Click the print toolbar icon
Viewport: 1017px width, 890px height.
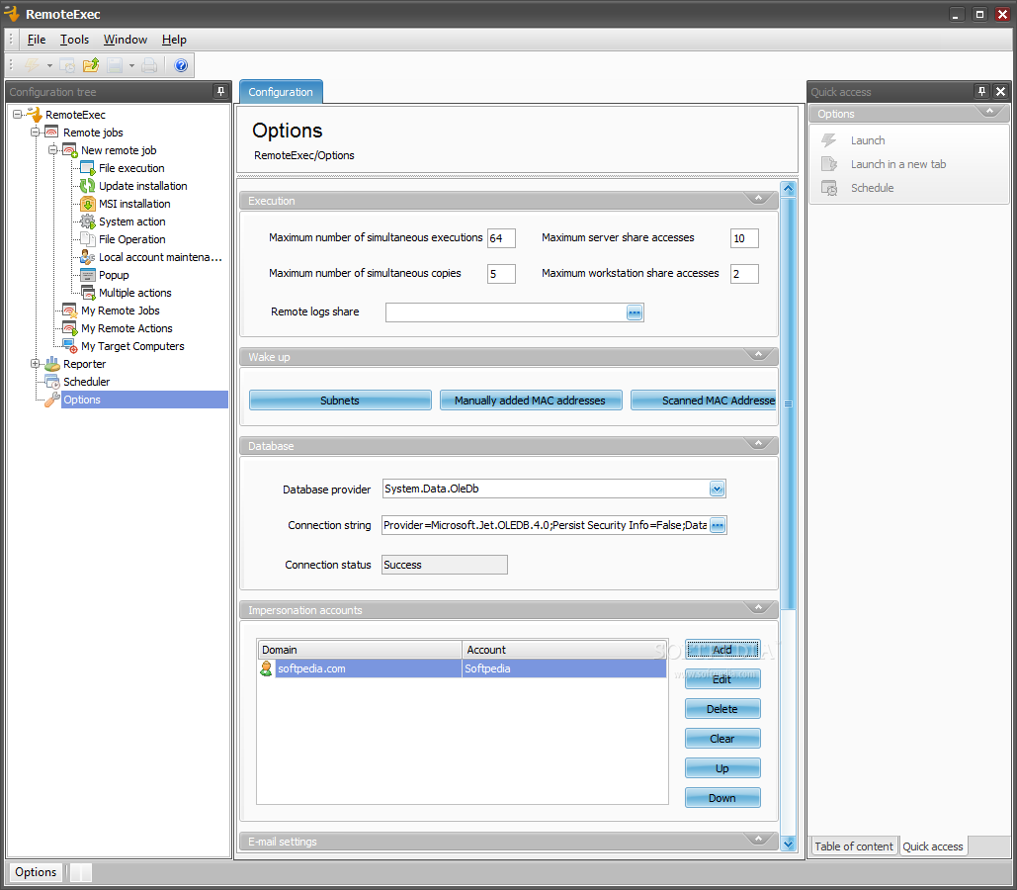149,65
